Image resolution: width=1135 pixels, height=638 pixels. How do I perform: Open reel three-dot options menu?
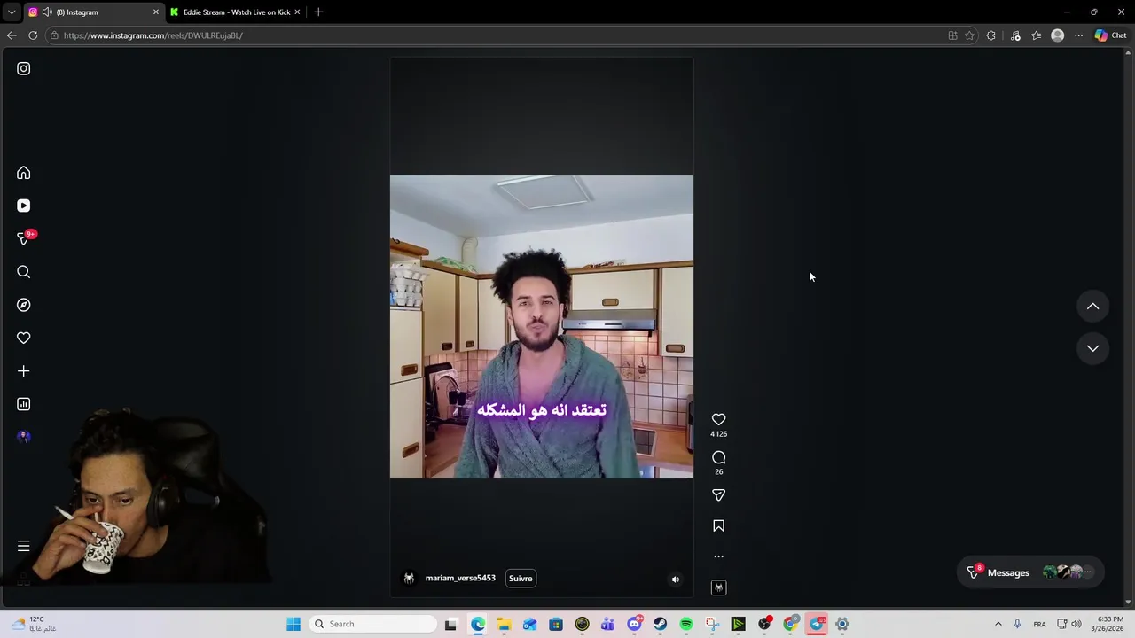tap(718, 556)
